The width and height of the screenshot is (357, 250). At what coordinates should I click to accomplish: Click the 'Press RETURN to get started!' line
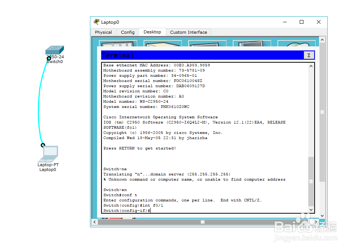139,148
